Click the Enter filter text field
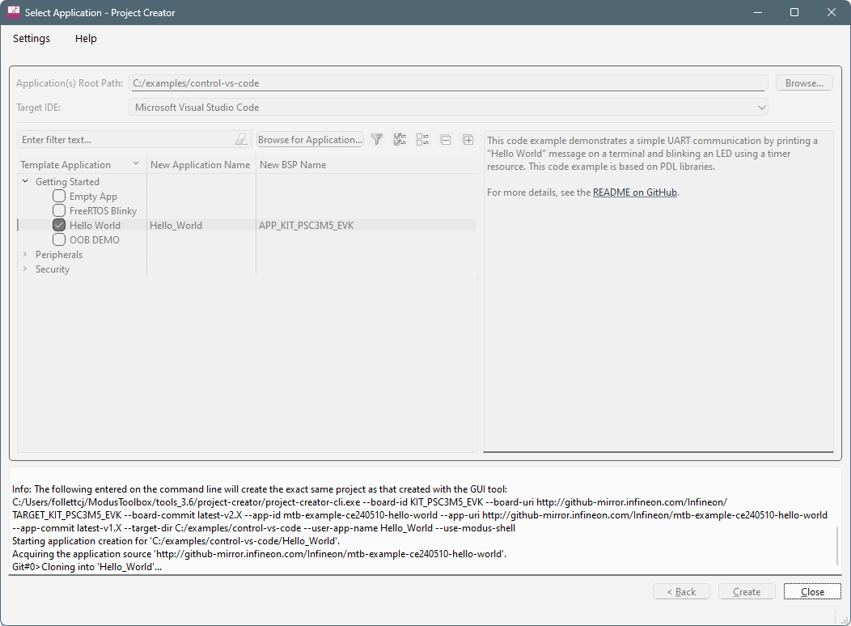The width and height of the screenshot is (851, 626). [125, 140]
